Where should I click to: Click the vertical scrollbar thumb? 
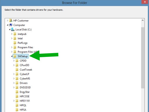pos(143,58)
